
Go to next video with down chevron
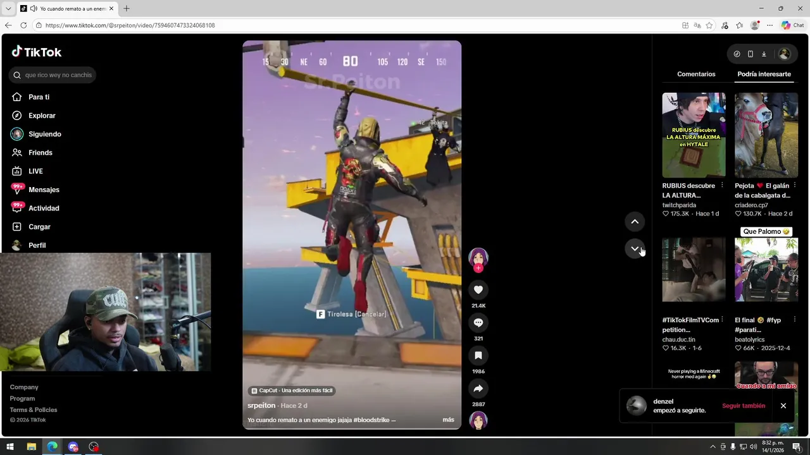(x=635, y=248)
